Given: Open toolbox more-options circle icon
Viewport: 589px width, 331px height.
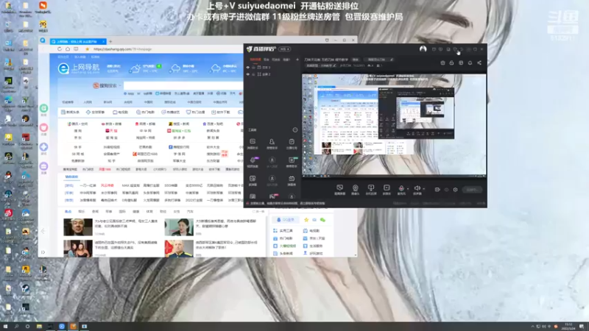Looking at the screenshot, I should pyautogui.click(x=295, y=130).
